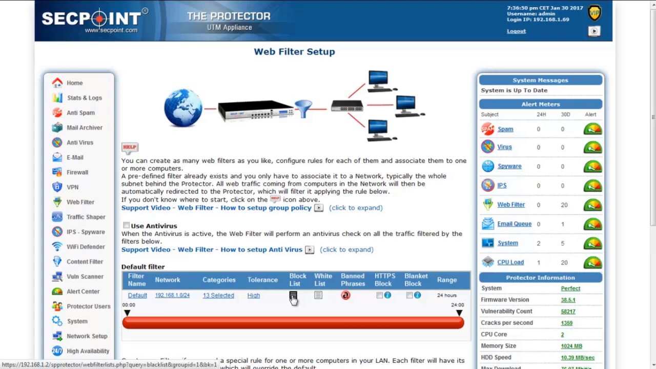Click the VPN shield icon
The height and width of the screenshot is (369, 656).
pos(57,187)
